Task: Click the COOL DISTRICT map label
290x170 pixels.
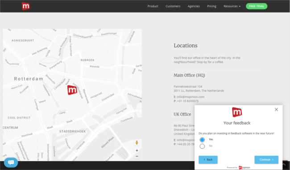Action: pyautogui.click(x=19, y=118)
